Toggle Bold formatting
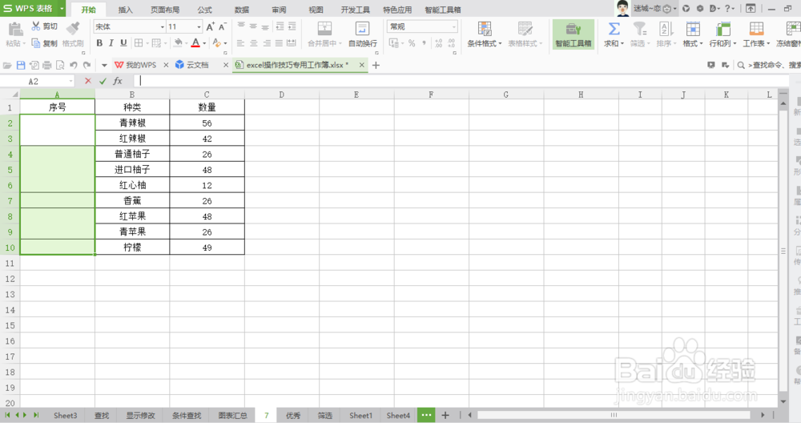The height and width of the screenshot is (423, 801). point(99,43)
